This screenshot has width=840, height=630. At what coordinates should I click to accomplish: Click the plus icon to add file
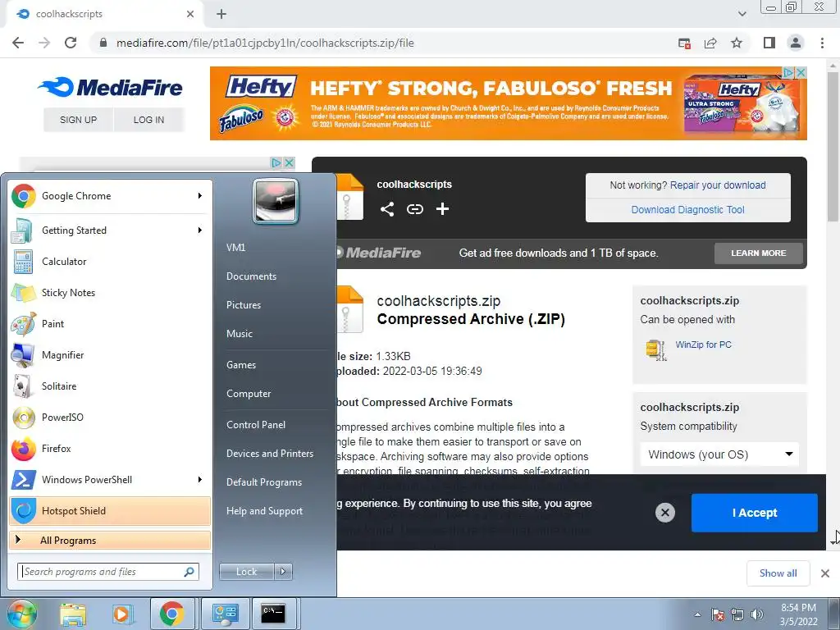tap(442, 209)
